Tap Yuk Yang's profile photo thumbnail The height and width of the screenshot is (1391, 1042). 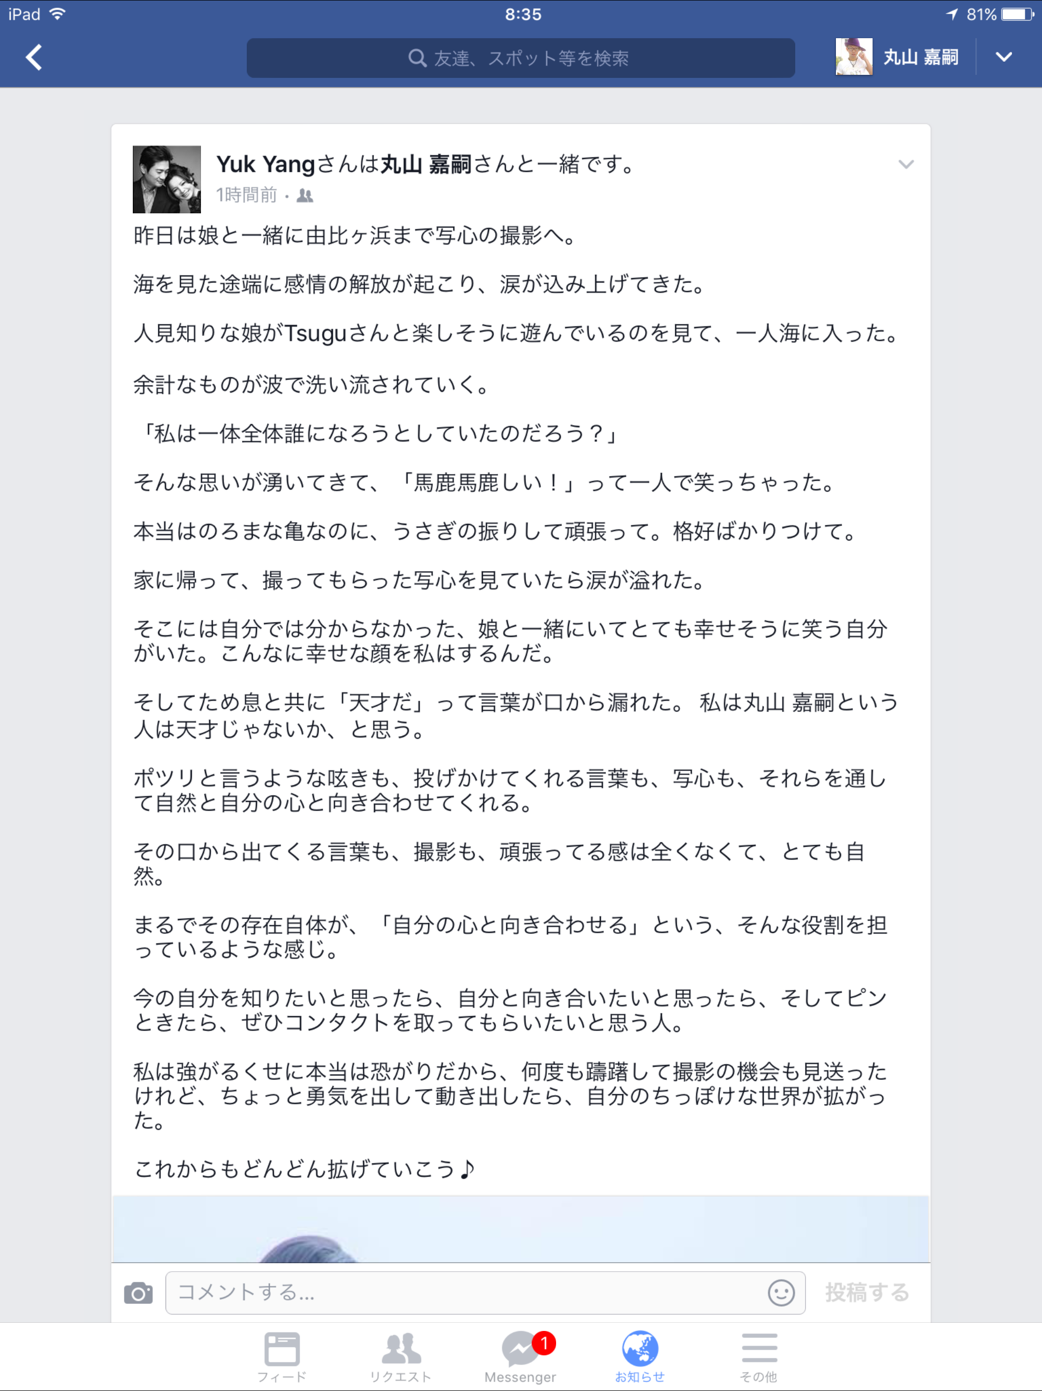click(x=166, y=179)
